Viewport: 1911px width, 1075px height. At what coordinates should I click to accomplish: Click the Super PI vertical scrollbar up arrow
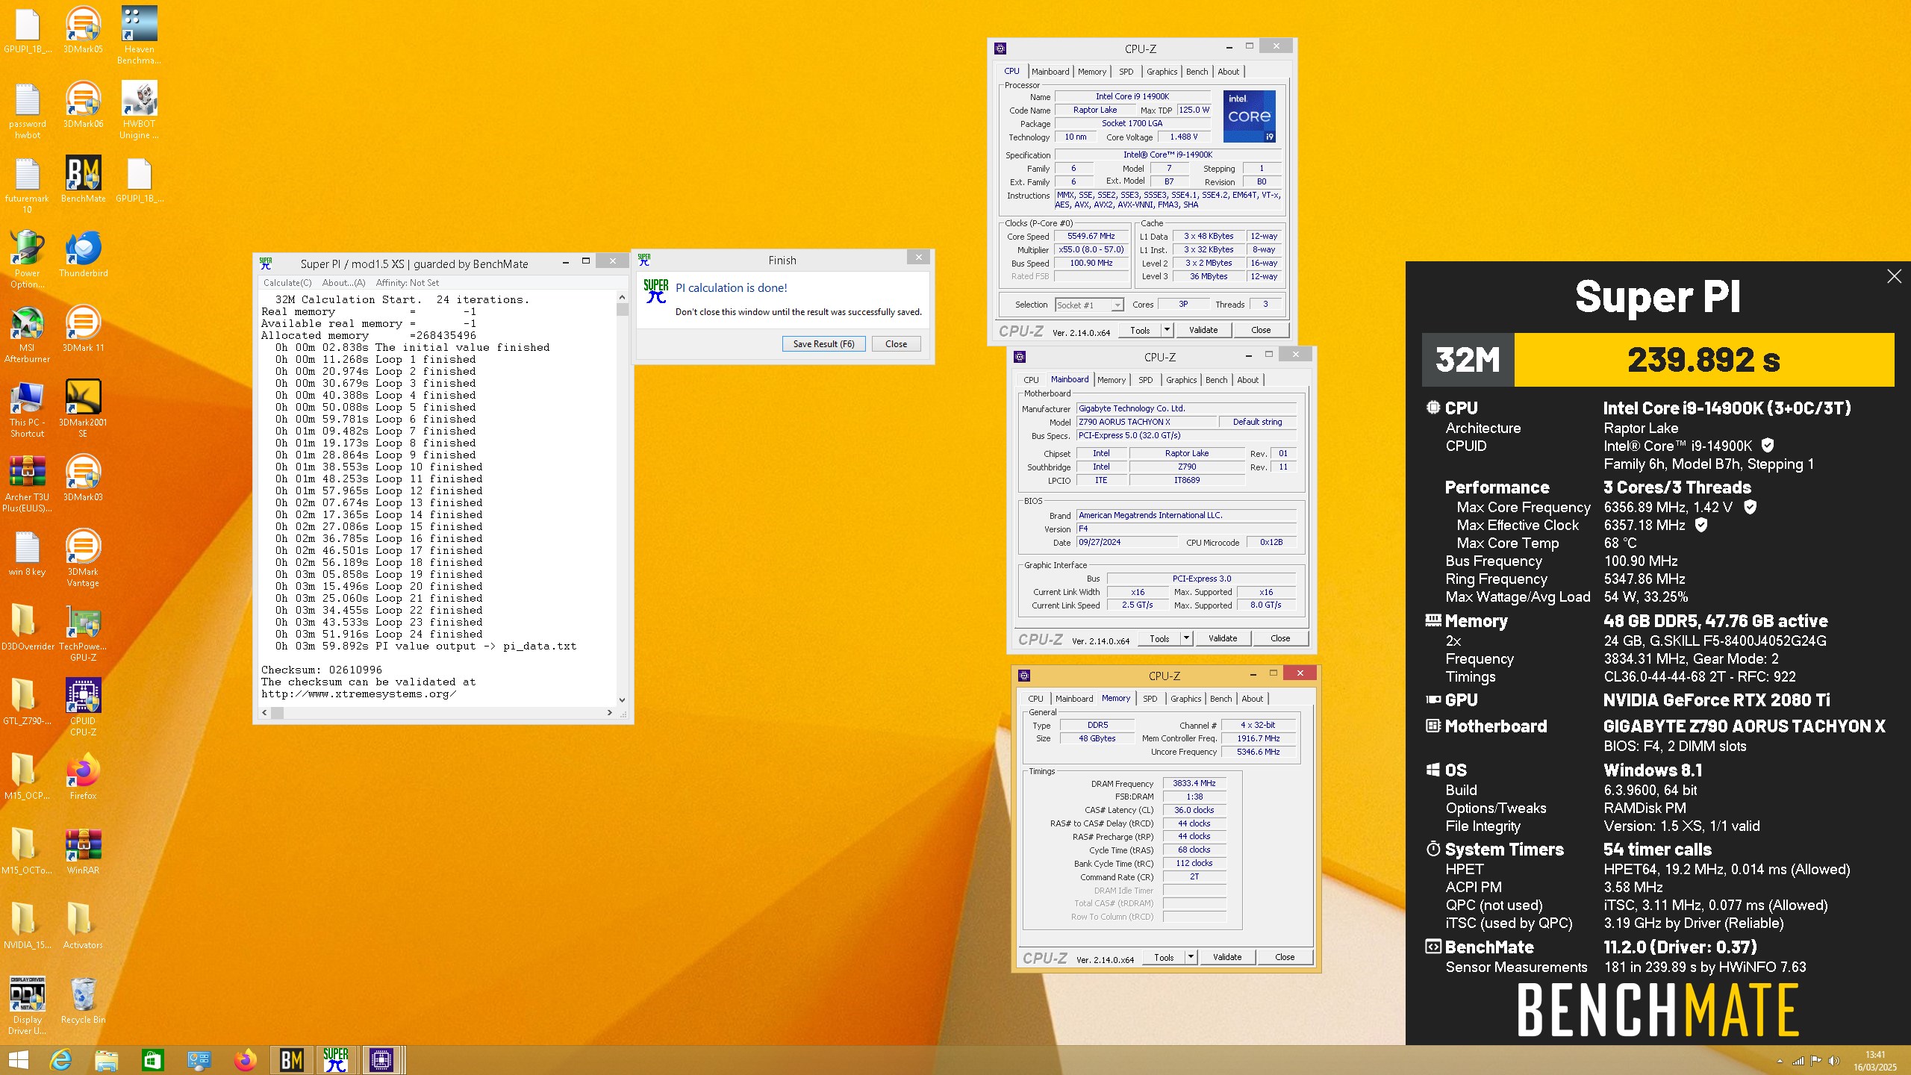(x=622, y=297)
